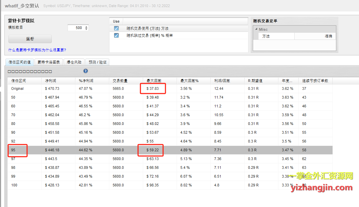Select the confidence level 97 row
This screenshot has width=359, height=207.
[170, 159]
